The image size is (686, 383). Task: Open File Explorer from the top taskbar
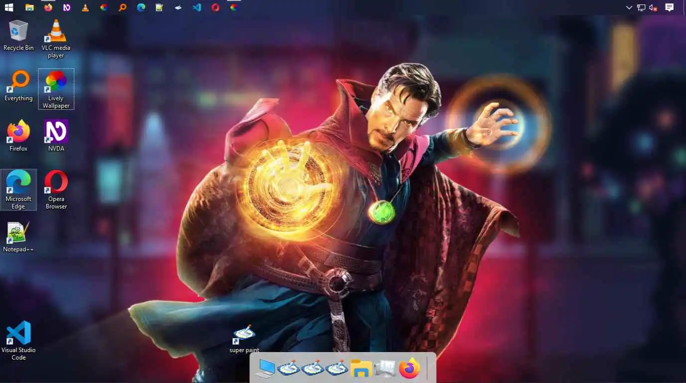pos(29,7)
